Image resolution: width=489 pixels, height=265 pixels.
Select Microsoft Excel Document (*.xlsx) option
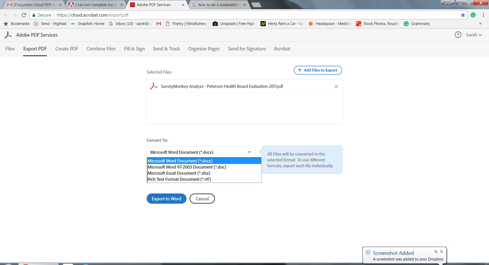click(x=204, y=173)
